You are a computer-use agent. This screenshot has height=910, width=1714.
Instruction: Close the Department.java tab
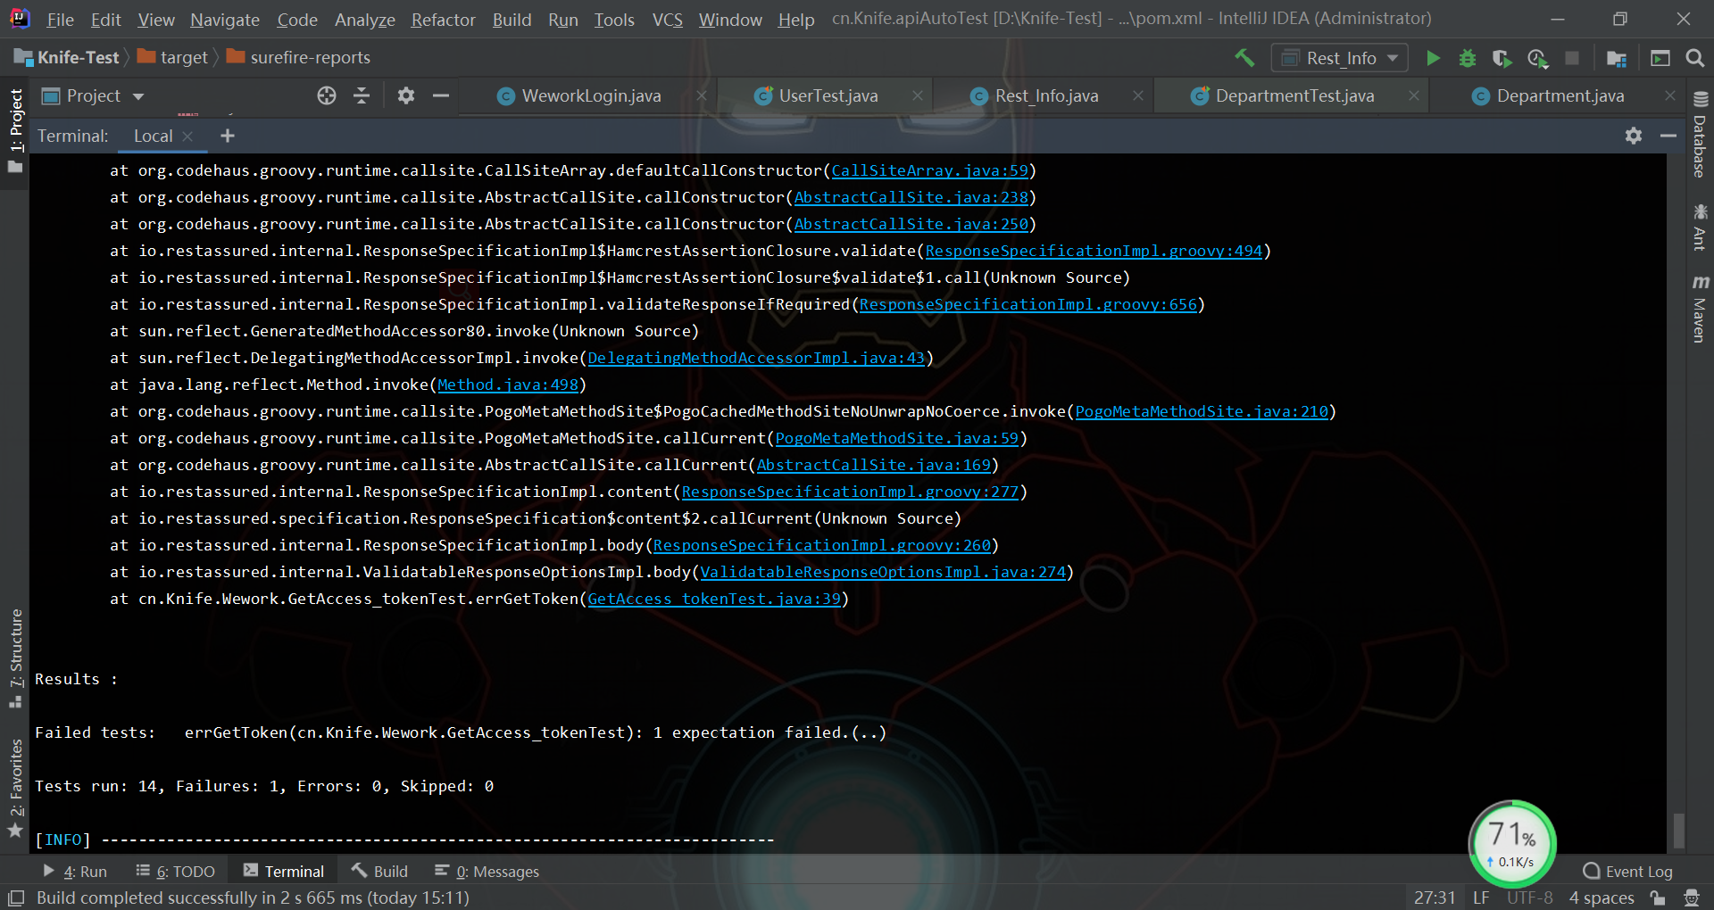[1670, 95]
